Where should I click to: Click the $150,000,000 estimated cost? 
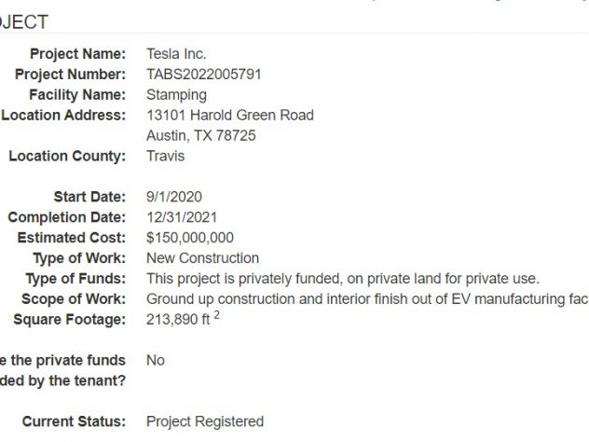click(190, 238)
